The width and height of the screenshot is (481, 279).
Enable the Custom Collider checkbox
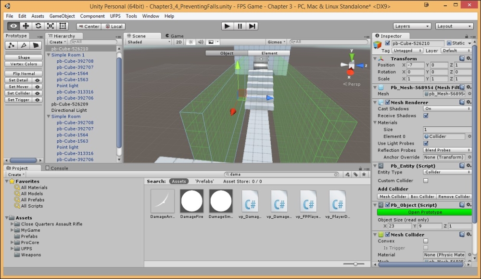426,181
